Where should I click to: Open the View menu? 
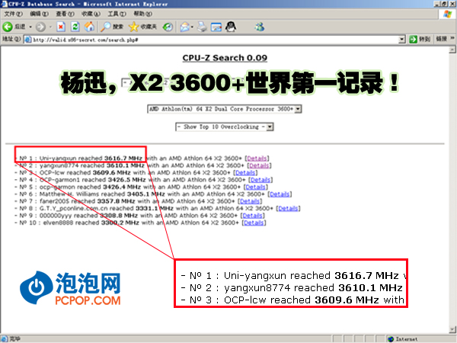(x=65, y=14)
